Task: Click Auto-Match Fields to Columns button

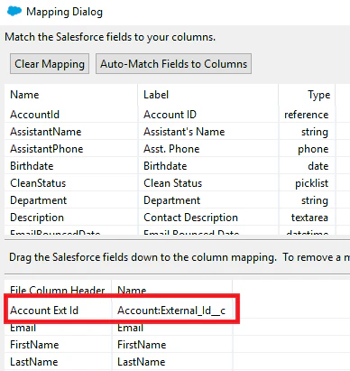Action: click(x=173, y=64)
